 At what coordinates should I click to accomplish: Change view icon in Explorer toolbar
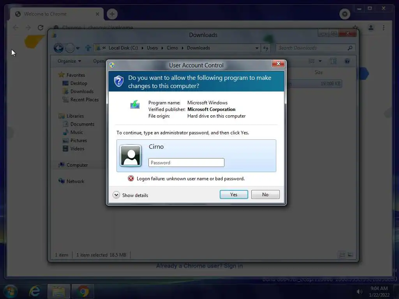311,61
